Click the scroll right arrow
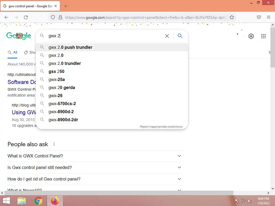Screen dimensions: 275x206 click(268, 193)
